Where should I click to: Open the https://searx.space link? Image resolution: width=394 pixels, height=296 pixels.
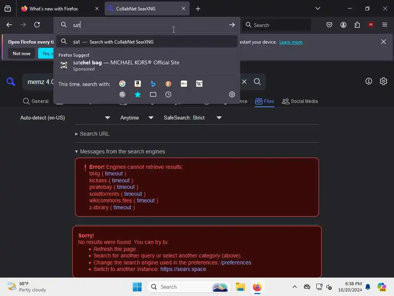[183, 269]
